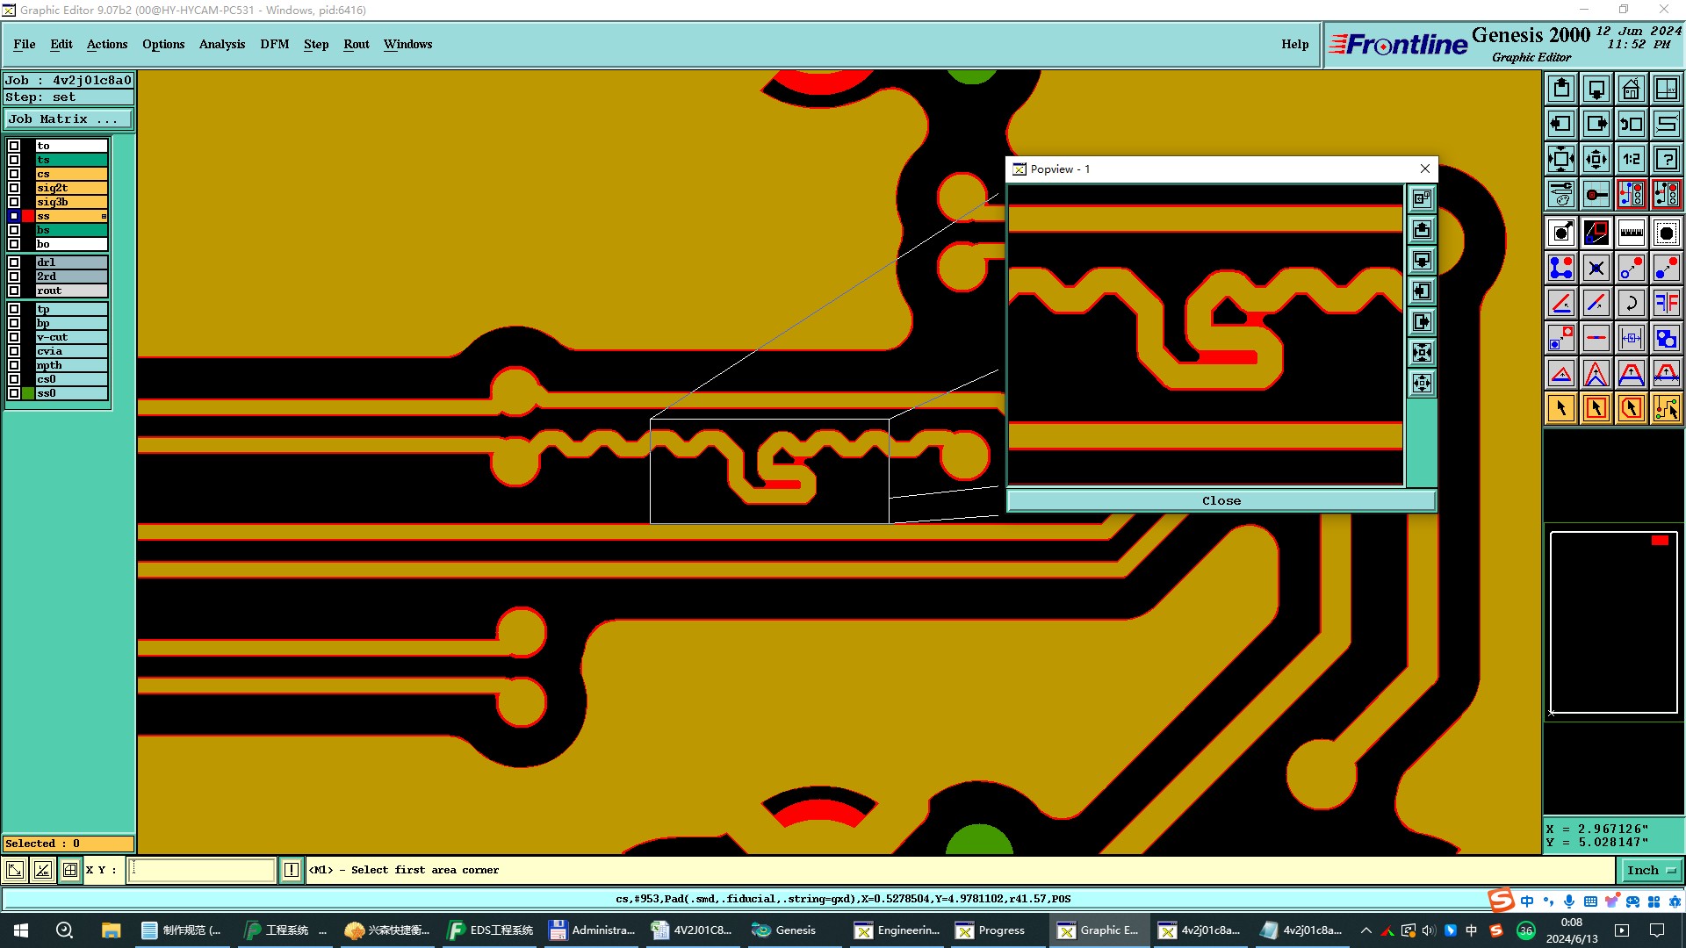
Task: Open the Edit menu
Action: (61, 44)
